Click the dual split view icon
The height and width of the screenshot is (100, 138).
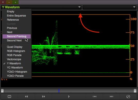coord(9,96)
